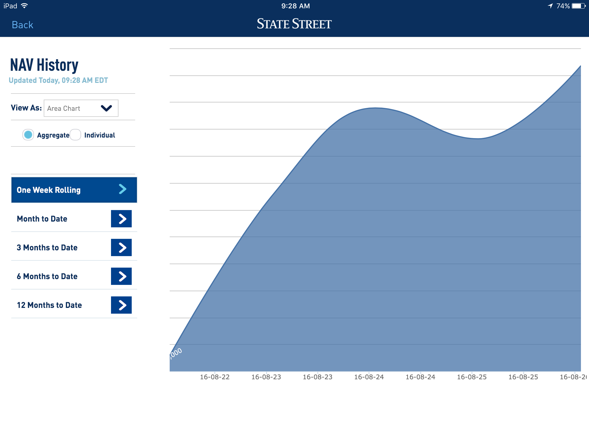The width and height of the screenshot is (589, 442).
Task: Tap the first 16-08-24 x-axis date label
Action: coord(369,377)
